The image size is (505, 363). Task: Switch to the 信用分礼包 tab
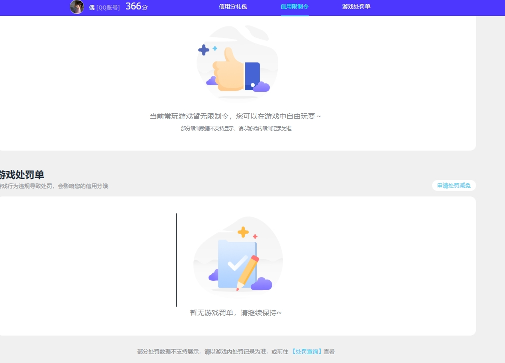[233, 6]
